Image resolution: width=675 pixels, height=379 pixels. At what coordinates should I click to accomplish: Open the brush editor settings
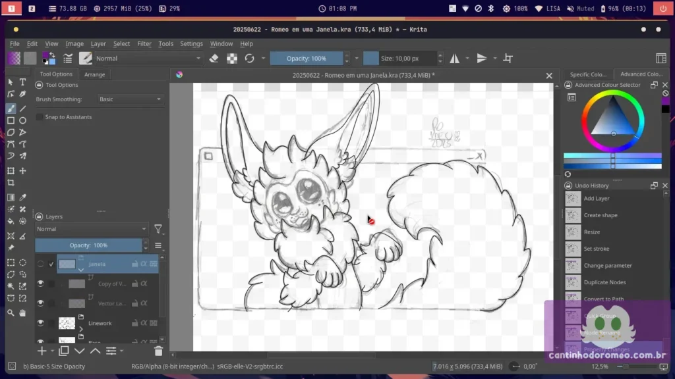click(x=68, y=59)
